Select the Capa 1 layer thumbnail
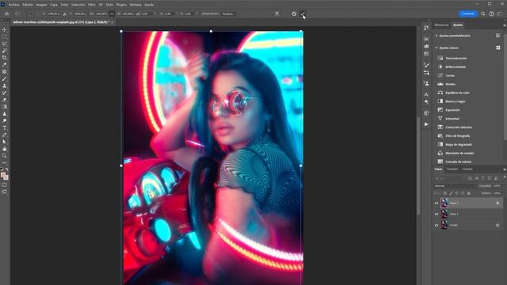 click(444, 214)
